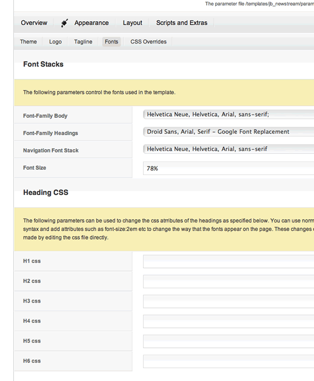This screenshot has height=381, width=314.
Task: Select the H6 css text box
Action: pos(229,361)
